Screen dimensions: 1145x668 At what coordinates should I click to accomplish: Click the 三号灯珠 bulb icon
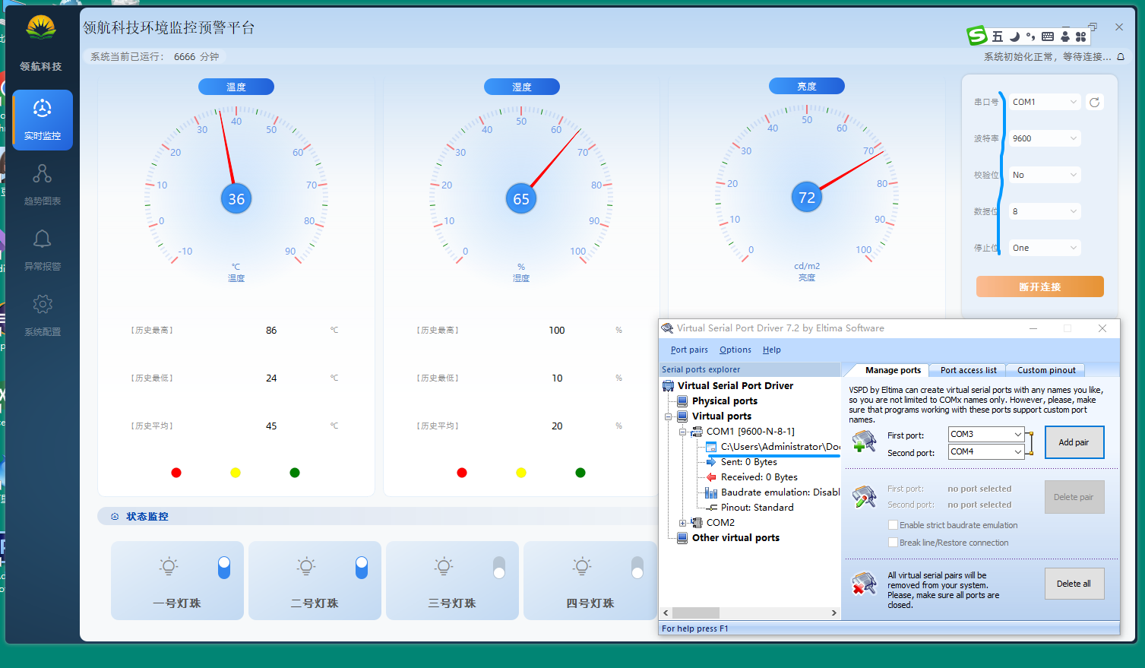coord(444,566)
